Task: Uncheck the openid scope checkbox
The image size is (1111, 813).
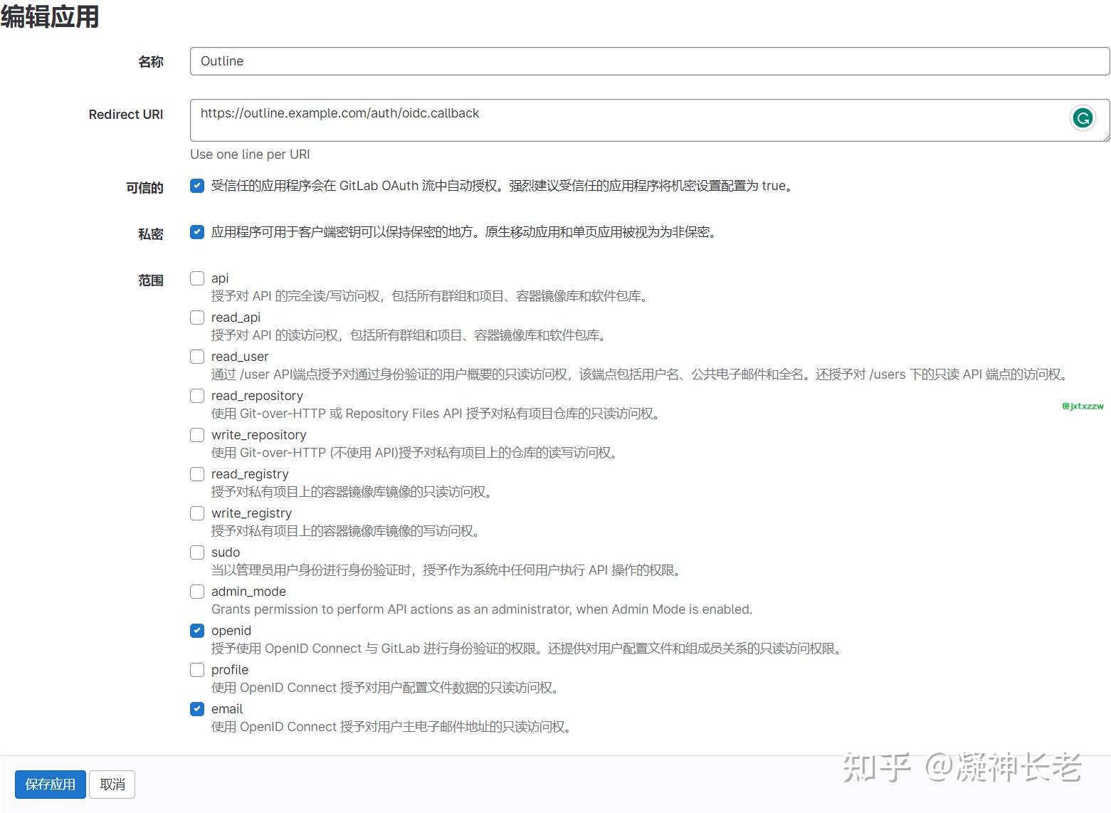Action: (x=197, y=631)
